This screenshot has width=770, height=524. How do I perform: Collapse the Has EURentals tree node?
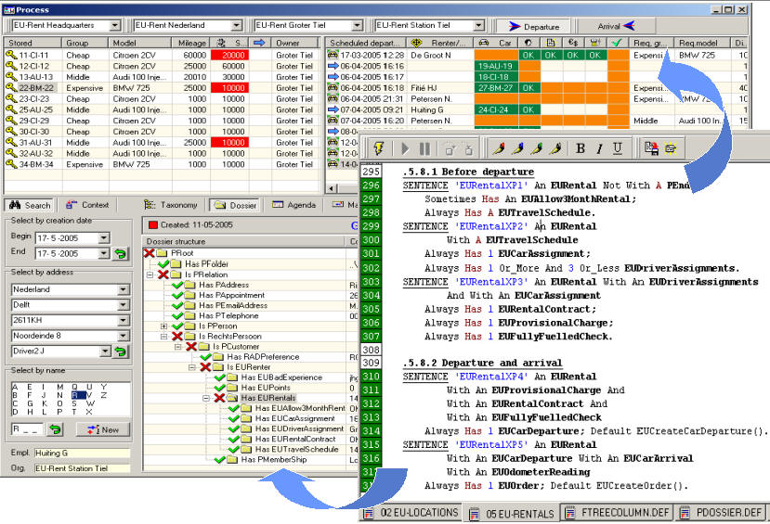207,397
